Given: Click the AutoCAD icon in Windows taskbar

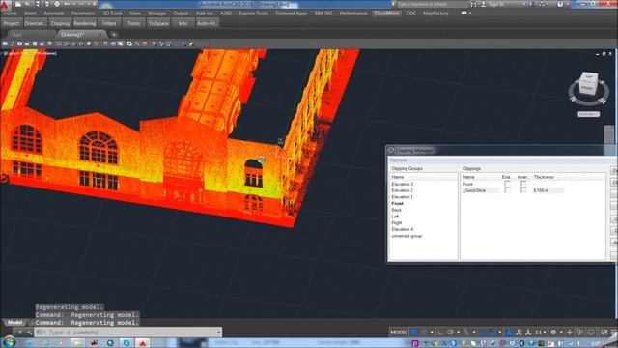Looking at the screenshot, I should [x=143, y=343].
